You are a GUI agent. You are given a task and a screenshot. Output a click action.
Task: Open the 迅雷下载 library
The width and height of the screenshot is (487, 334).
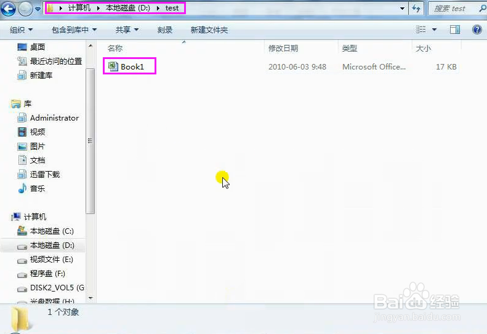click(45, 175)
